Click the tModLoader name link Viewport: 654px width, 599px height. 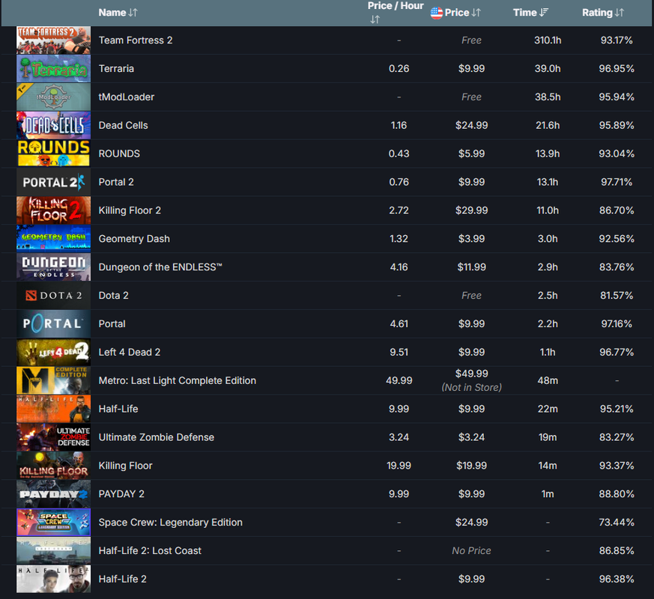tap(126, 97)
